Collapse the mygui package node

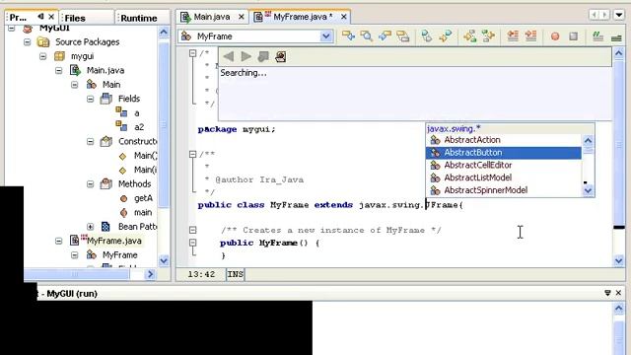[42, 56]
